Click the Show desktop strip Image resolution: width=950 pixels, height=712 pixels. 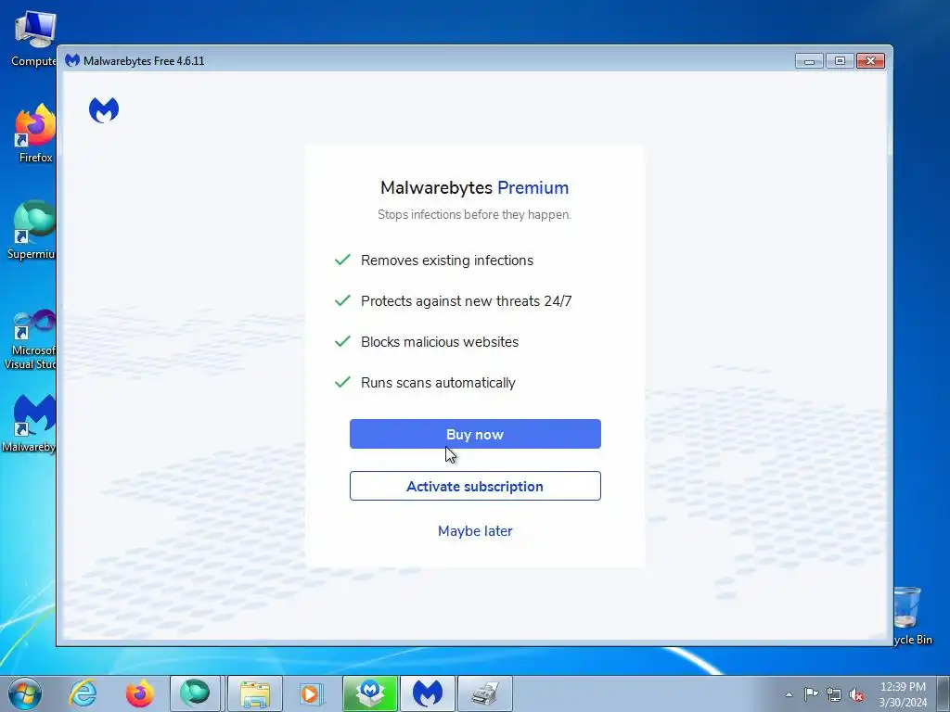coord(944,693)
